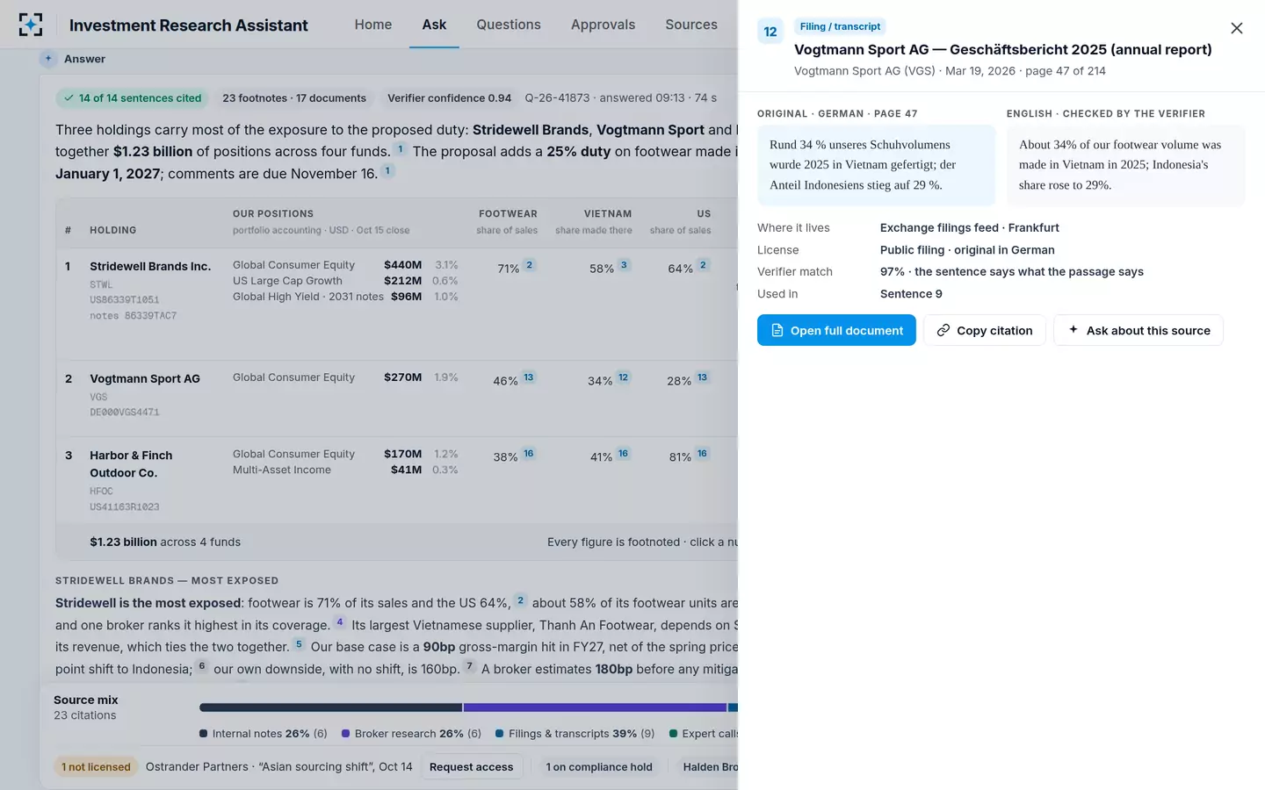Click the plus icon in Ask about this source
Viewport: 1265px width, 790px height.
(1073, 330)
